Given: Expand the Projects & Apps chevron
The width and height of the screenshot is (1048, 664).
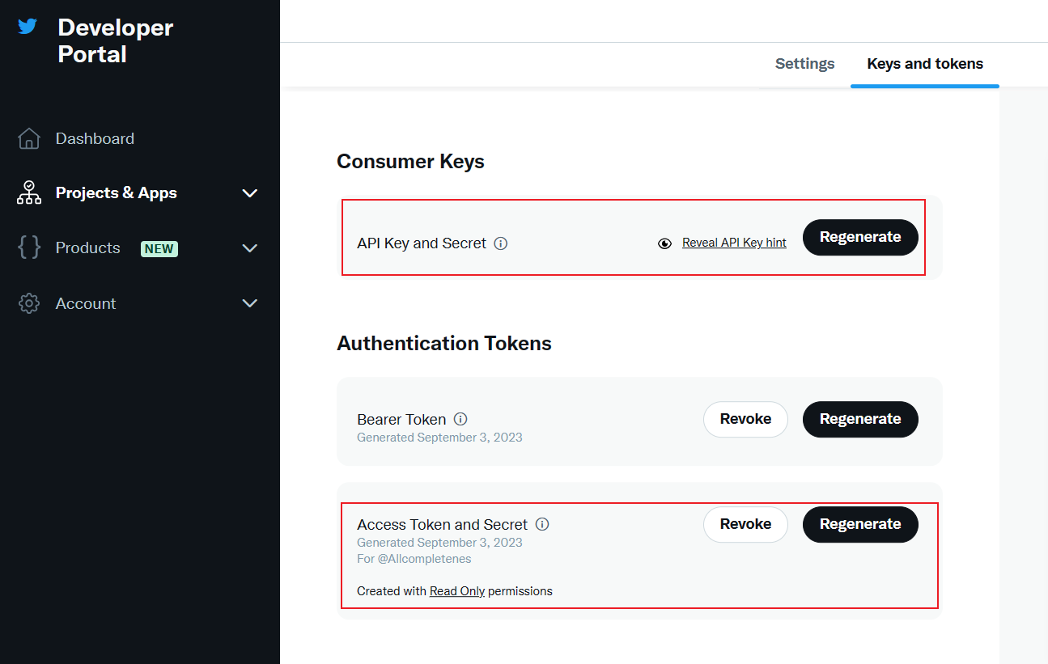Looking at the screenshot, I should [250, 193].
